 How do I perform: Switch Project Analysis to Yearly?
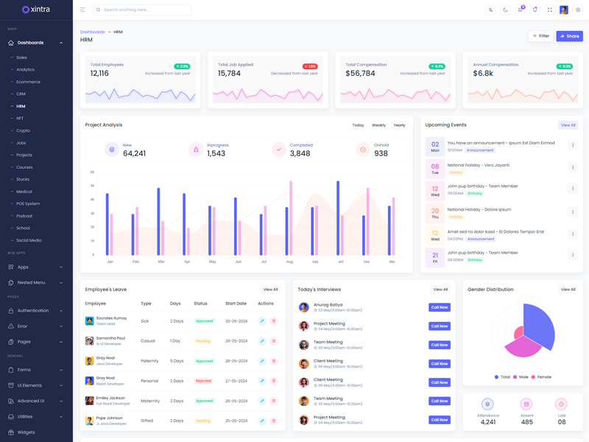[x=399, y=125]
